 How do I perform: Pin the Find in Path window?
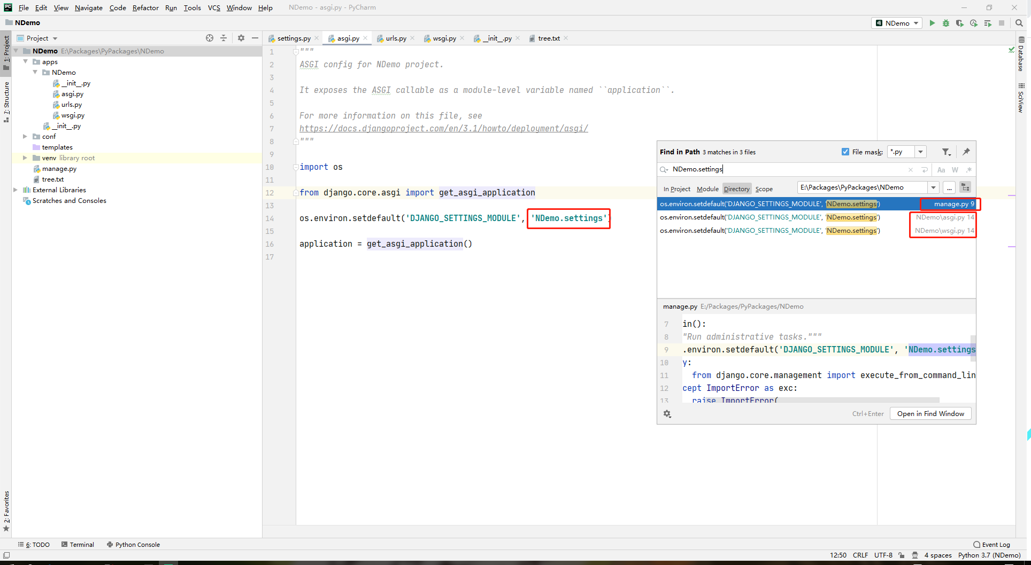coord(966,152)
